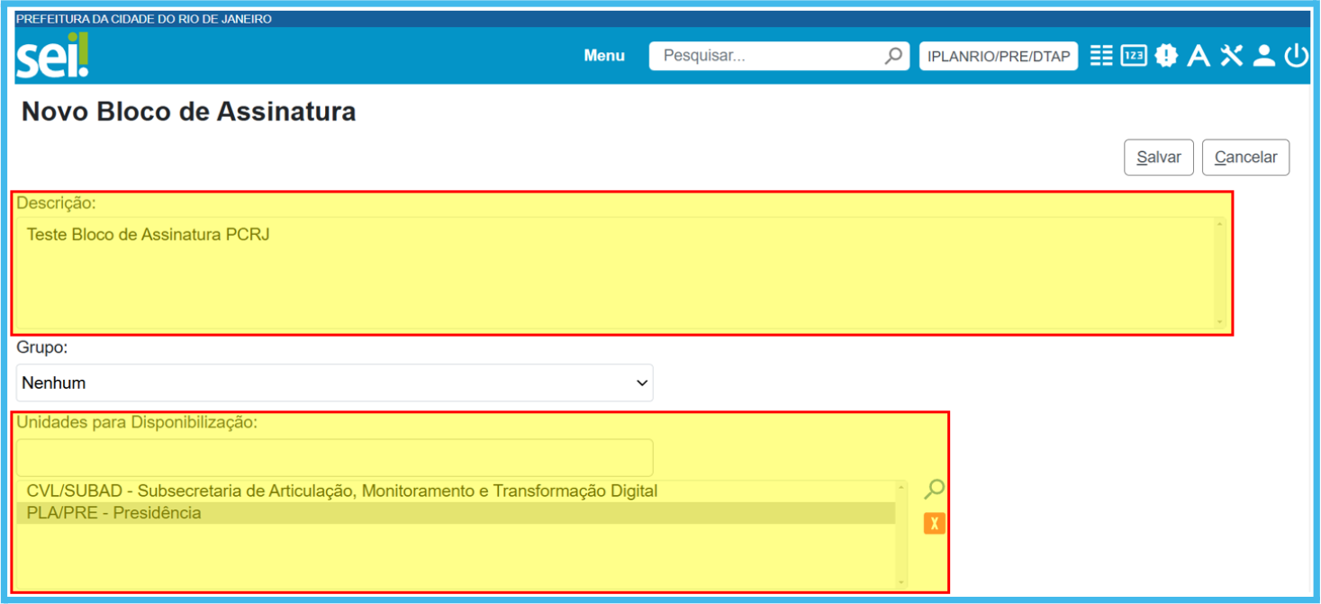Select PLA/PRE - Presidência list entry
Screen dimensions: 1321x604
(x=114, y=513)
